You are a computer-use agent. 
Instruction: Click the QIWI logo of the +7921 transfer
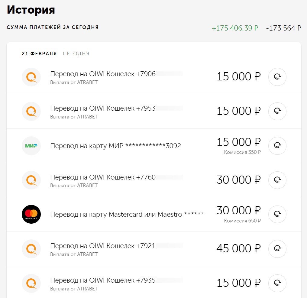point(31,249)
